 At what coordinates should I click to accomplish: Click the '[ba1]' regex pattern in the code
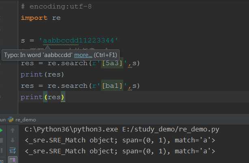(112, 86)
